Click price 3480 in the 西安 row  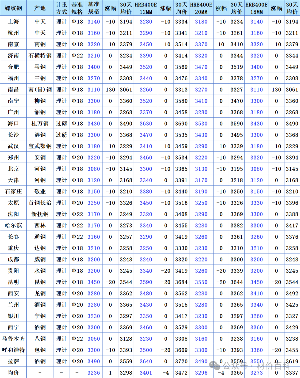[146, 293]
